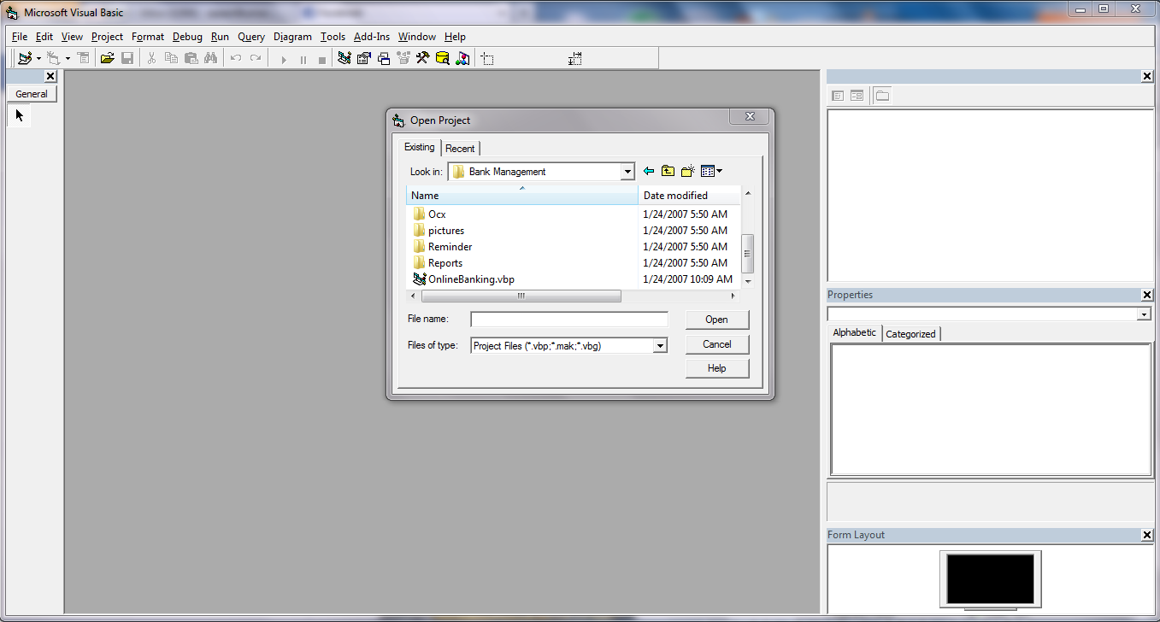Open the Project menu
The height and width of the screenshot is (622, 1160).
(x=108, y=37)
